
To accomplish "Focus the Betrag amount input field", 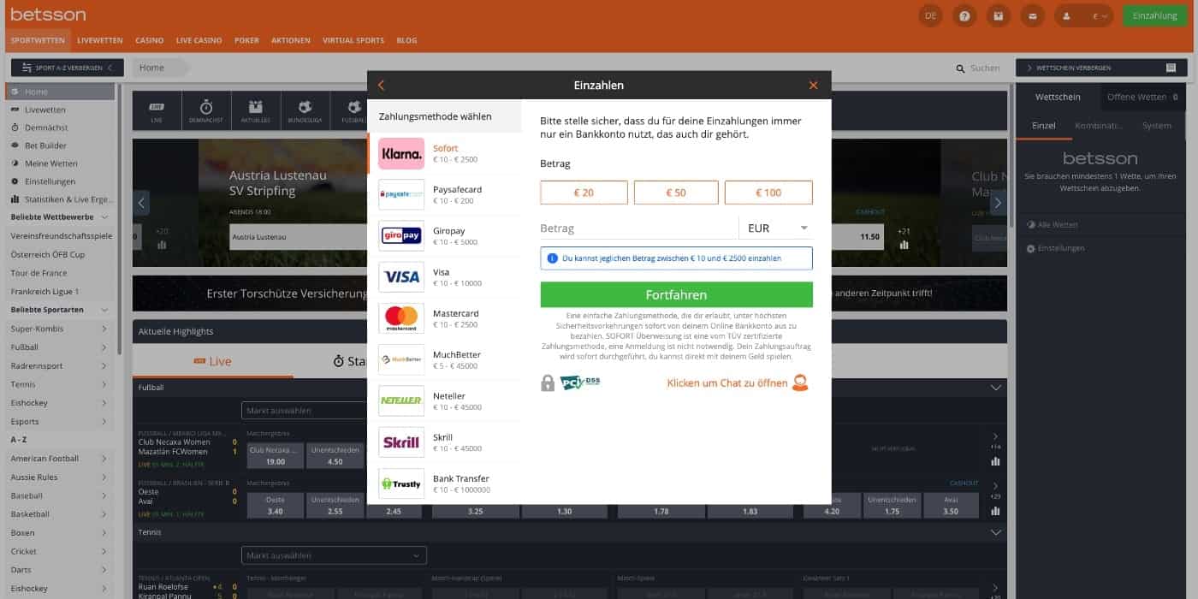I will pyautogui.click(x=638, y=228).
